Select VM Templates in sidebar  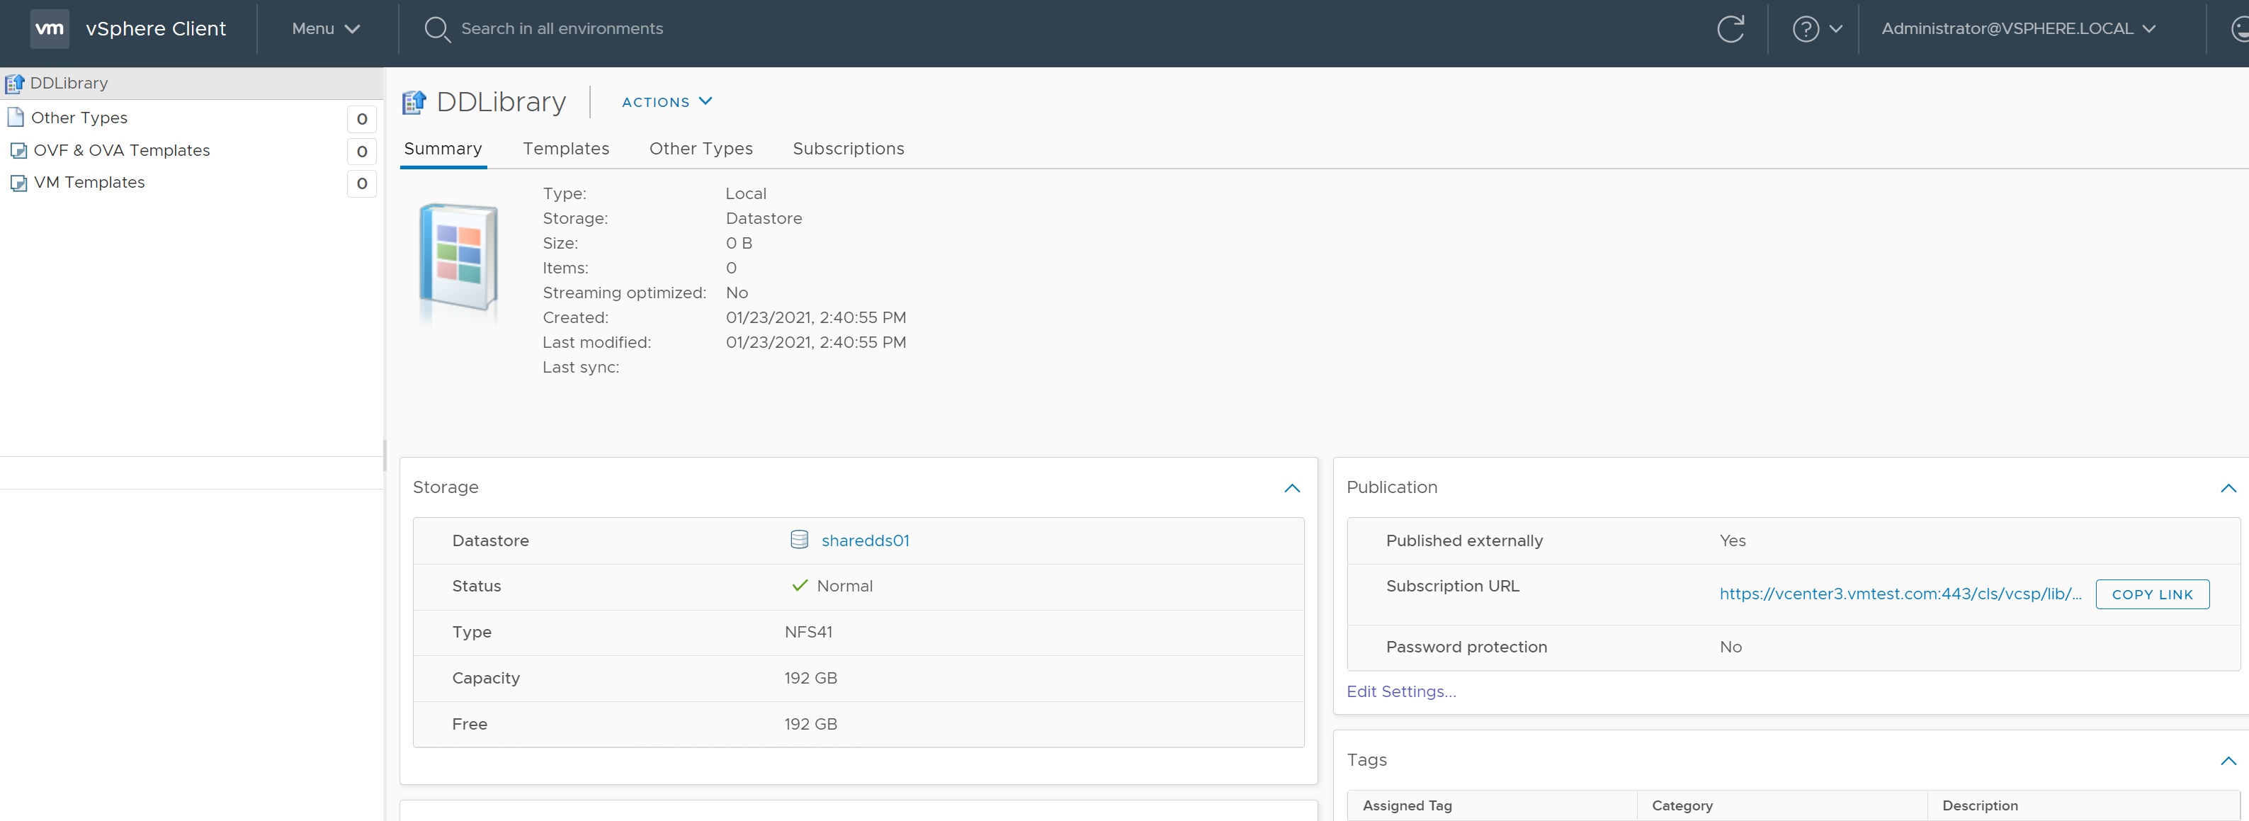point(89,183)
